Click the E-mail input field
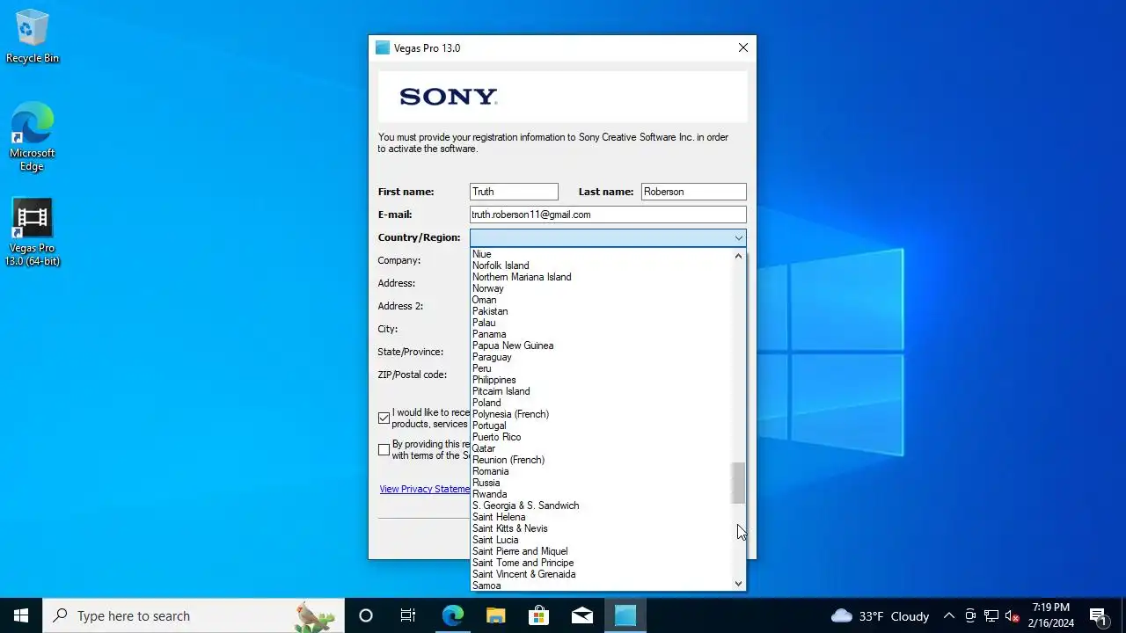 [x=608, y=215]
